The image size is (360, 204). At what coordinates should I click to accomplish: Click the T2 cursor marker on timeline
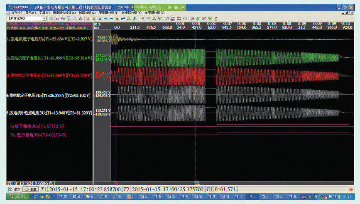click(196, 183)
